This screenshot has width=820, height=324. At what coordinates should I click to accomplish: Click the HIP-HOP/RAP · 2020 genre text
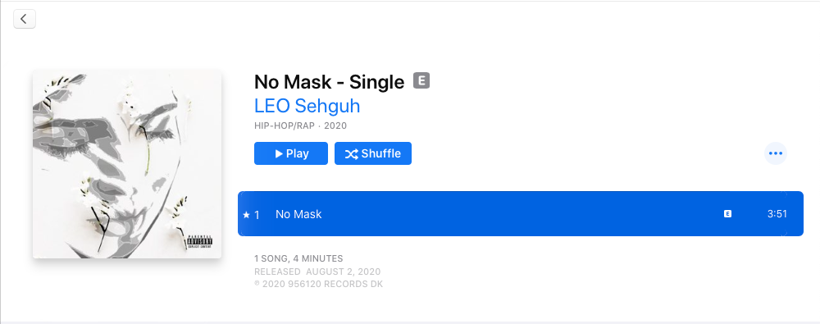tap(300, 125)
